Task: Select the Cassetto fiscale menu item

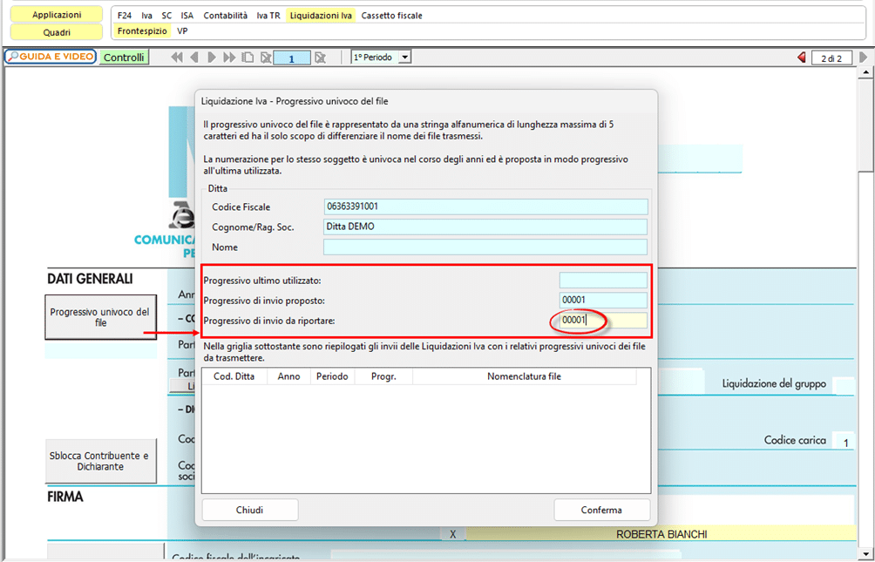Action: [x=391, y=16]
